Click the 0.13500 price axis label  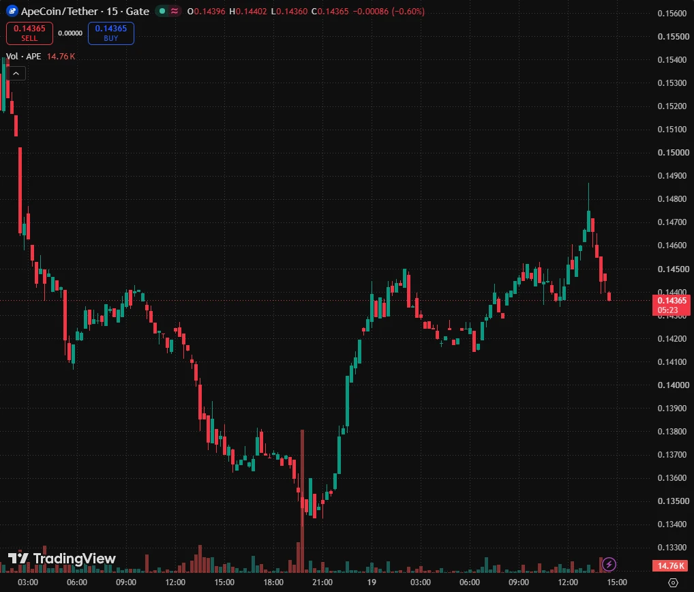(672, 501)
